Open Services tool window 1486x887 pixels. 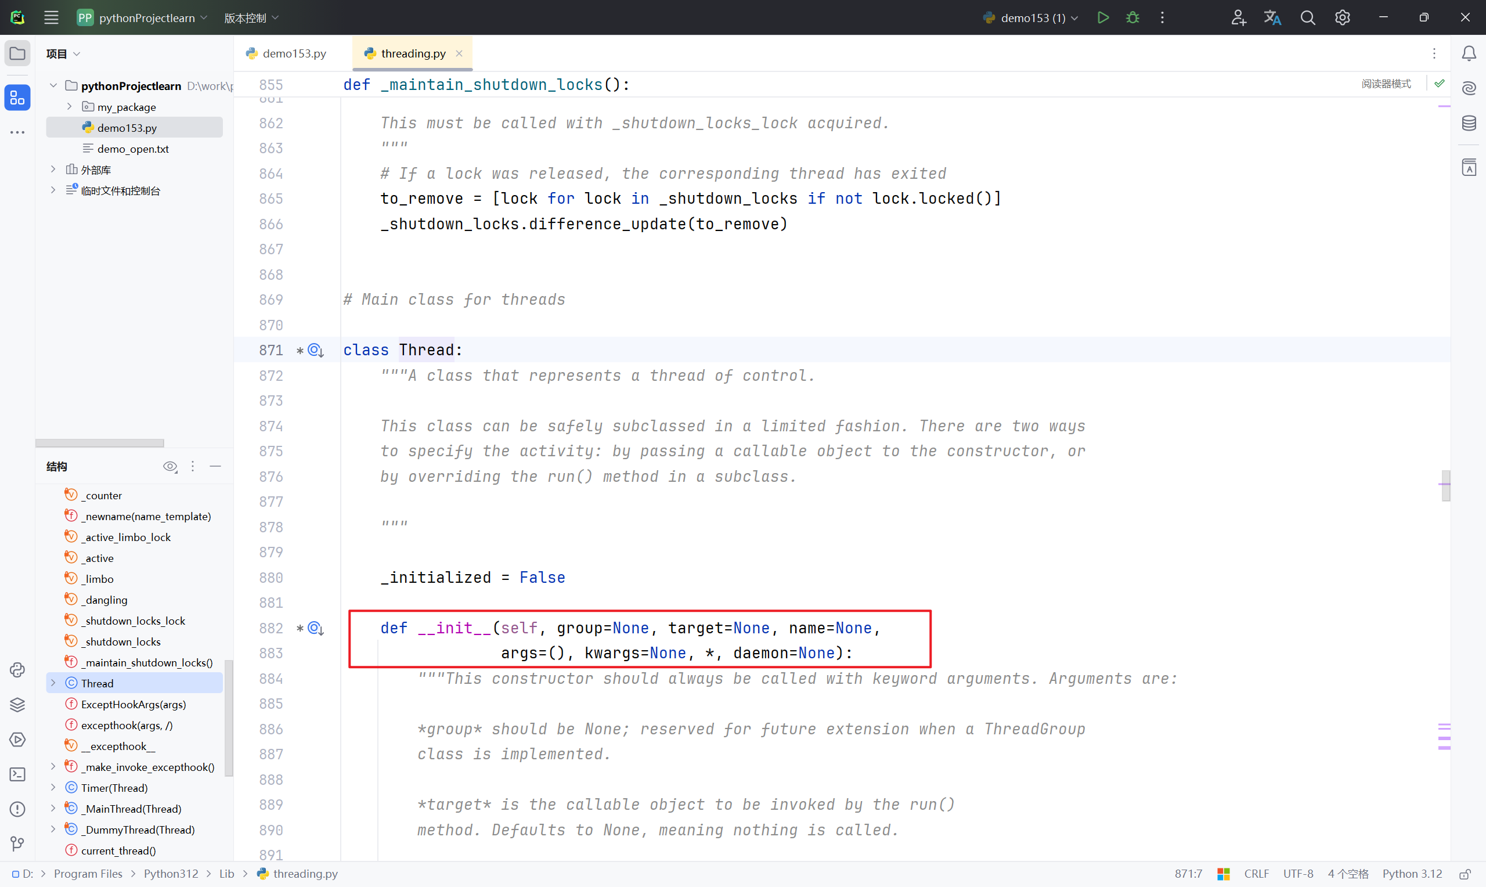(17, 740)
